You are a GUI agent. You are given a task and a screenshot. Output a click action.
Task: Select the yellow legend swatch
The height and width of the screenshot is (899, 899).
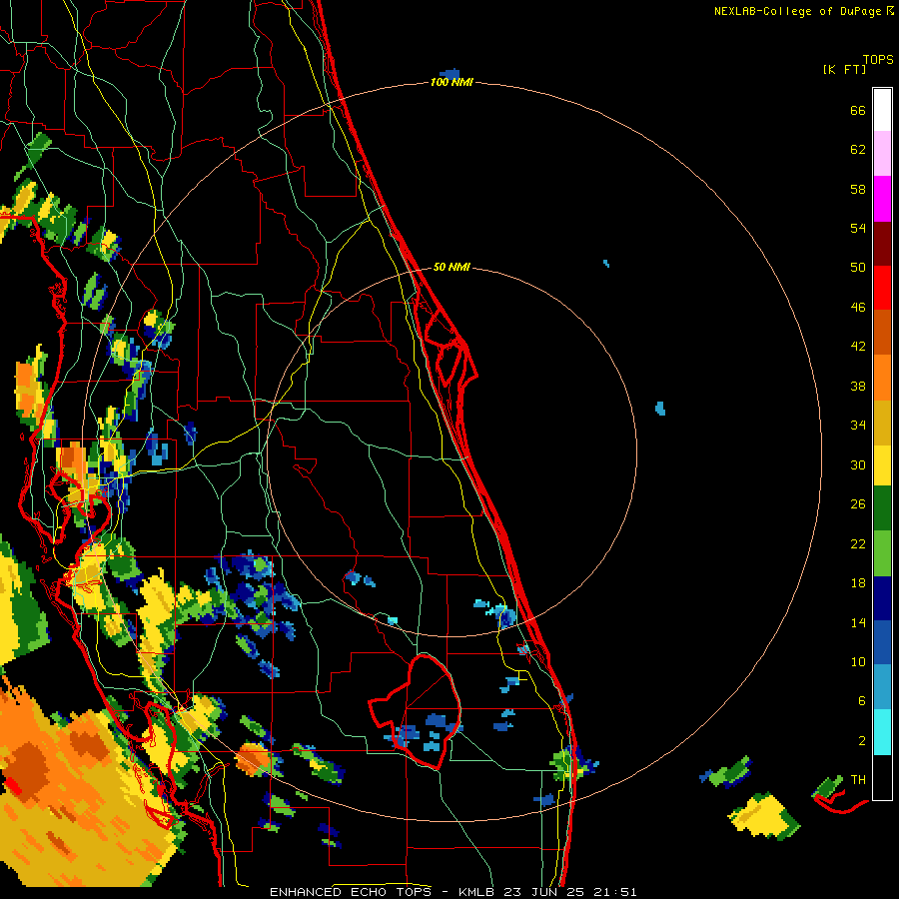pyautogui.click(x=882, y=466)
